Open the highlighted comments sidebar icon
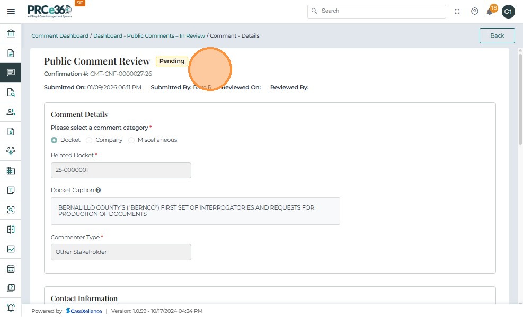523x317 pixels. (x=11, y=73)
